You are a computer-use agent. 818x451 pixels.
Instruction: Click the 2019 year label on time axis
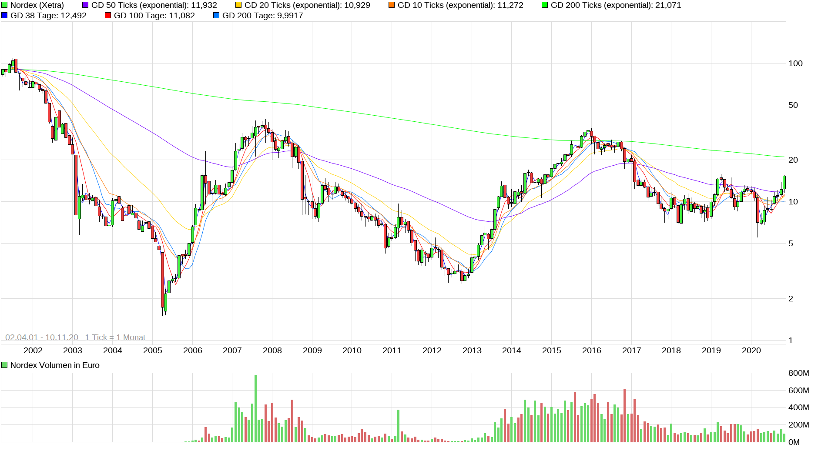711,351
